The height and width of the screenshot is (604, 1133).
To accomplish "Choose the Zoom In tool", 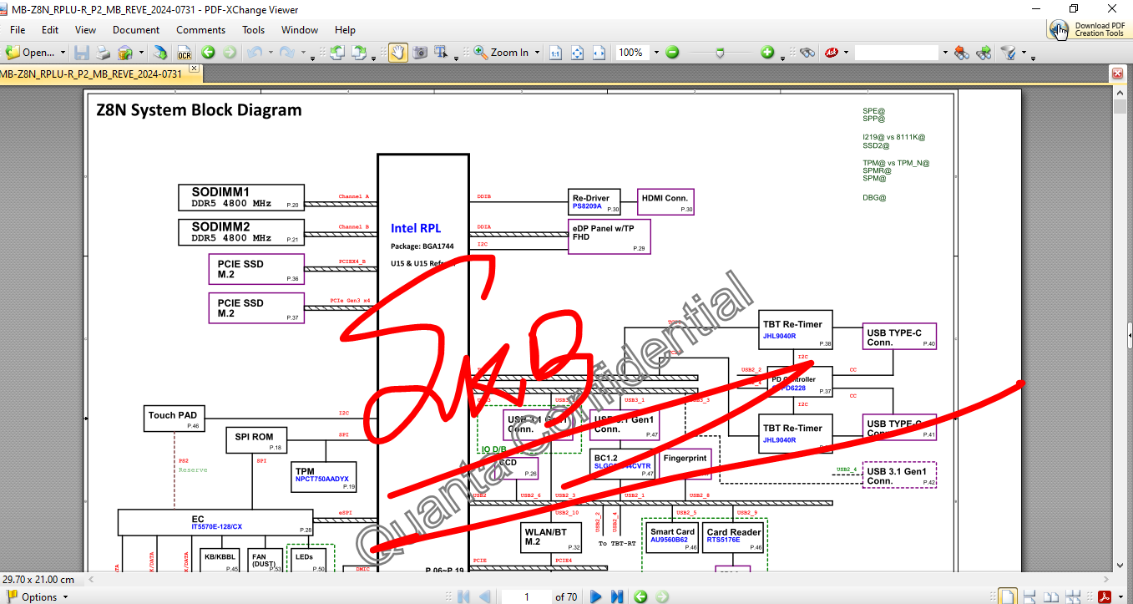I will coord(501,53).
